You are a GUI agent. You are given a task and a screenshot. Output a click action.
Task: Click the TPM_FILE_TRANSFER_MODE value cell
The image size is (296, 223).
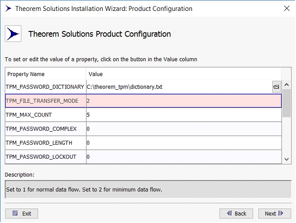coord(183,101)
